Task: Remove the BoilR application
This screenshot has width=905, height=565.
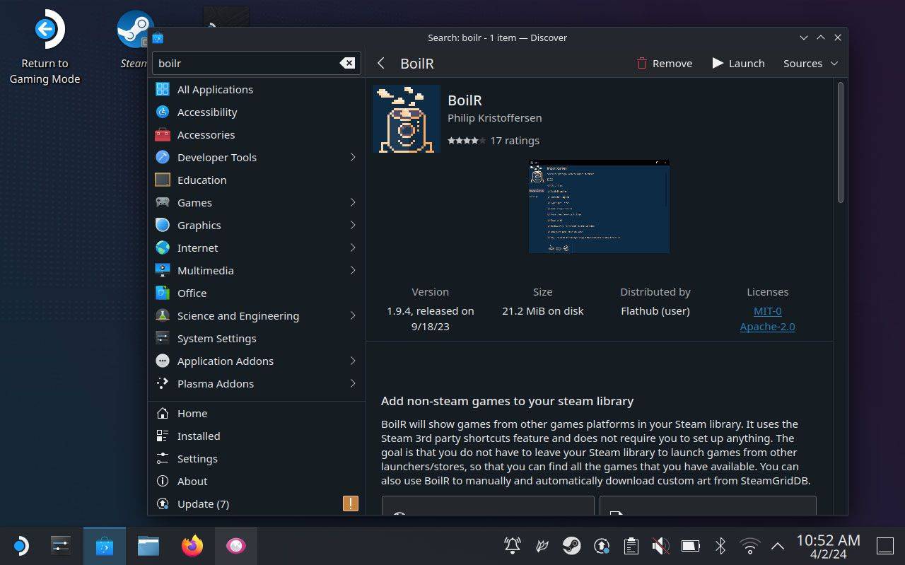Action: tap(664, 63)
